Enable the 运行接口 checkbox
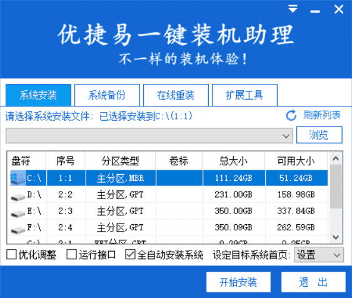Screen dimensions: 352x298 click(x=72, y=255)
